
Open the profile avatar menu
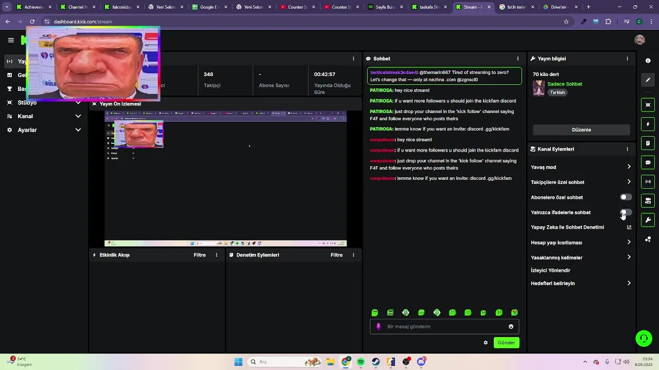[x=639, y=40]
